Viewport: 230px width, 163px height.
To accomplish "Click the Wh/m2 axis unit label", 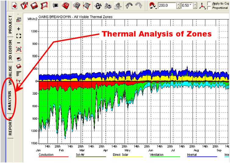I will click(x=33, y=19).
